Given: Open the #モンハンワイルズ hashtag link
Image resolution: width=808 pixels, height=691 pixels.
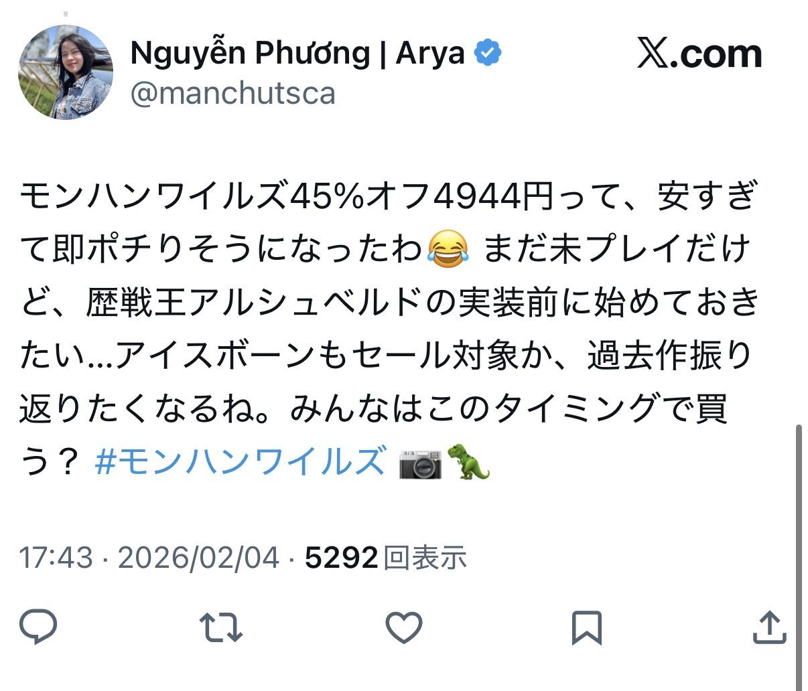Looking at the screenshot, I should [x=240, y=462].
